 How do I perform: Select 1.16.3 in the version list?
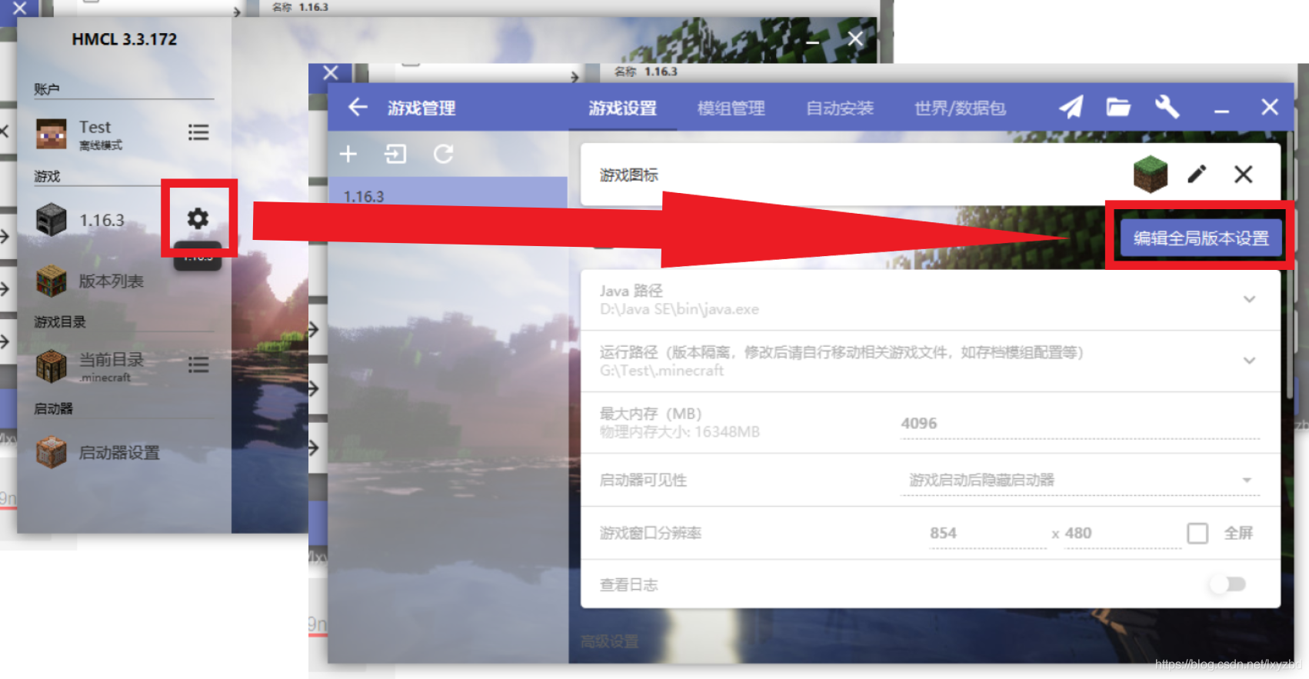pos(448,196)
